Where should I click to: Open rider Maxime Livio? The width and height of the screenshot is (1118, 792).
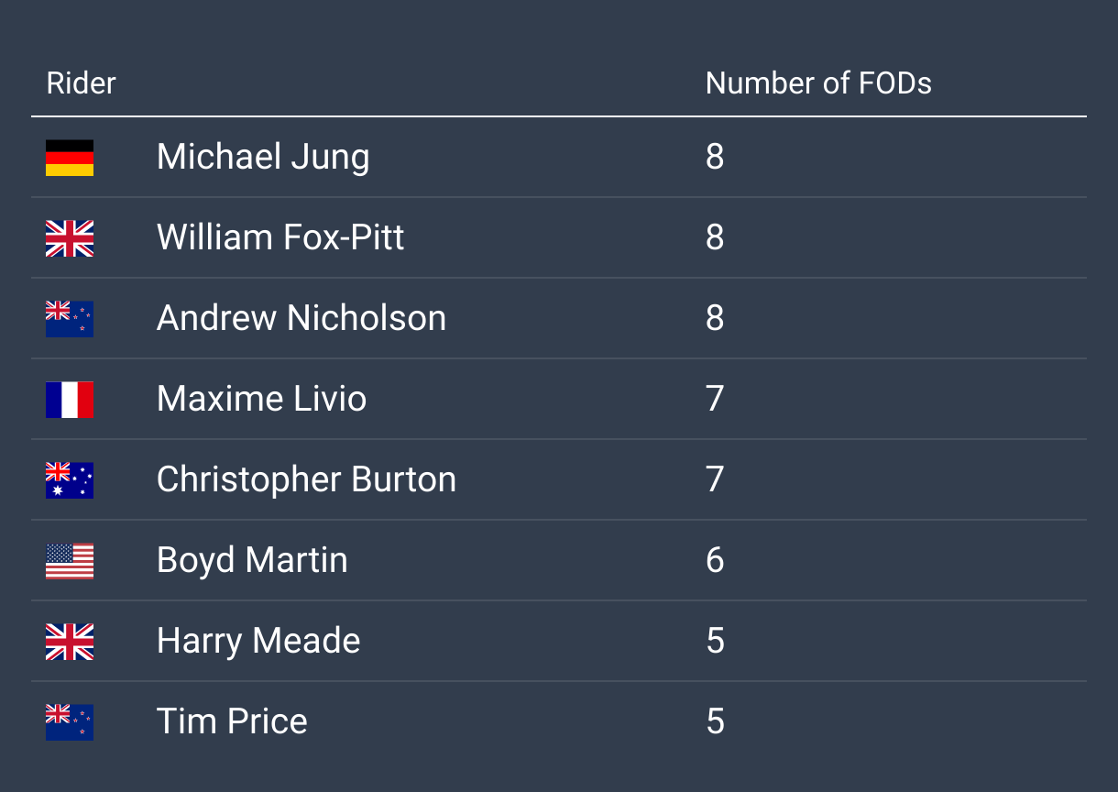[x=261, y=400]
